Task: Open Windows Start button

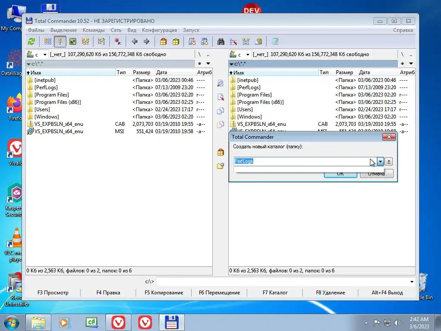Action: coord(11,322)
